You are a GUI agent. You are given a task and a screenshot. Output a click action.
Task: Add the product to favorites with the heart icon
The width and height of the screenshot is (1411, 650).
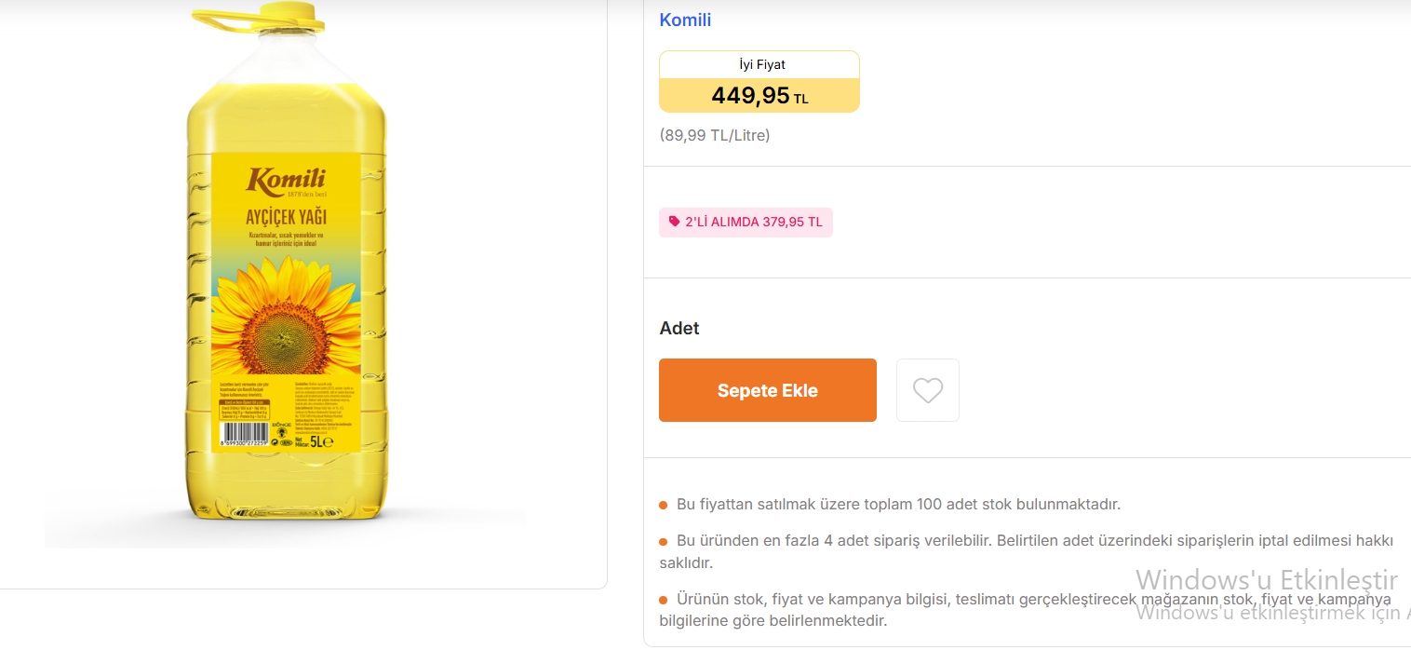click(927, 390)
